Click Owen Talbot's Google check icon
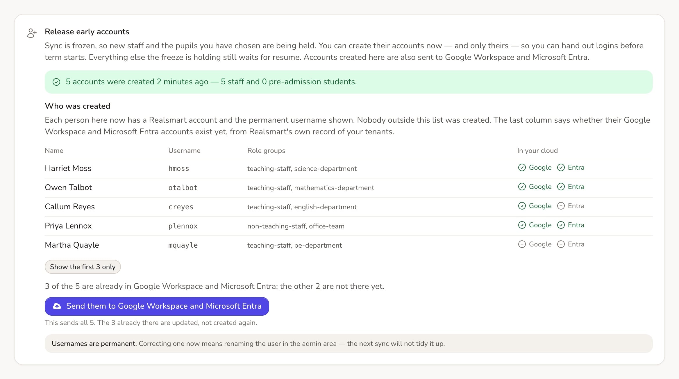 tap(522, 187)
